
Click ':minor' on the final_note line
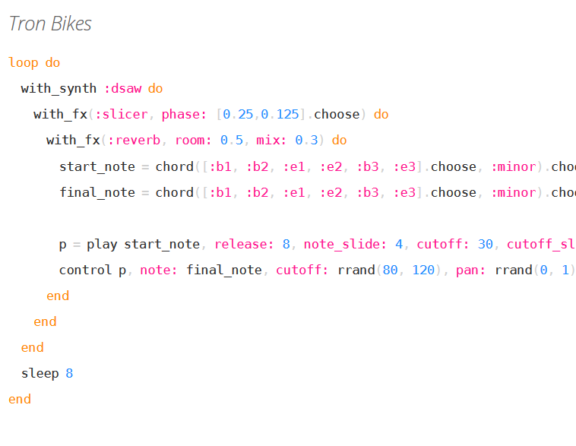[x=514, y=192]
